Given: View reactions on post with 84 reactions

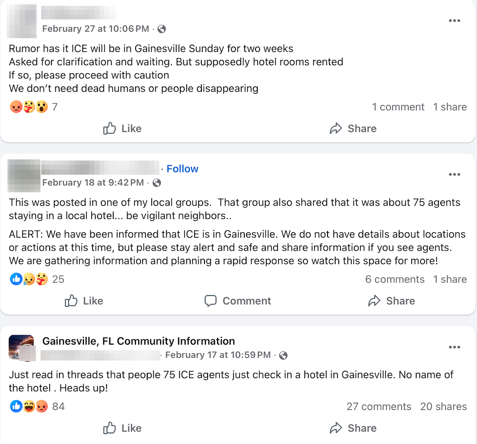Looking at the screenshot, I should 29,406.
